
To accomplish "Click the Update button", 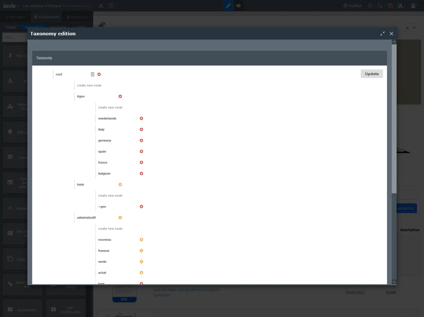I will click(x=371, y=74).
